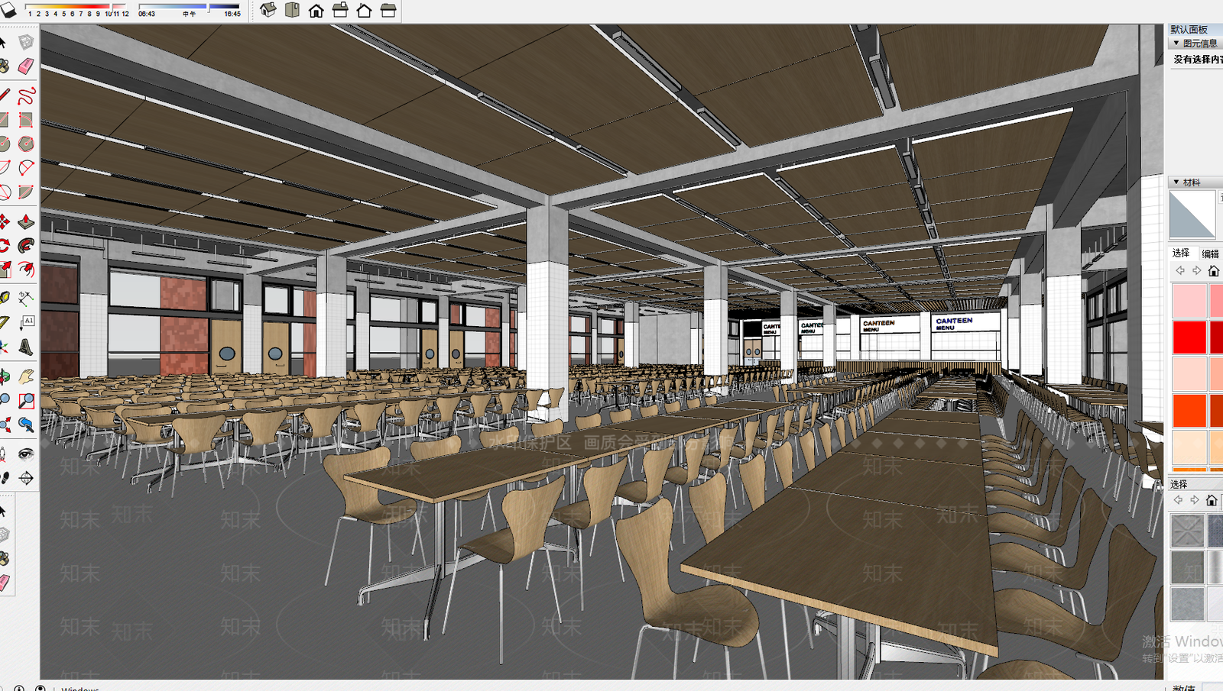Image resolution: width=1223 pixels, height=691 pixels.
Task: Switch to Left view icon
Action: pyautogui.click(x=388, y=10)
